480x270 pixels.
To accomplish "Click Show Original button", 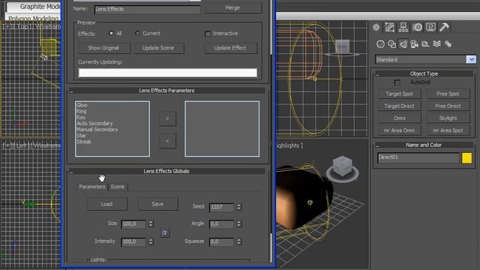I will [x=104, y=48].
